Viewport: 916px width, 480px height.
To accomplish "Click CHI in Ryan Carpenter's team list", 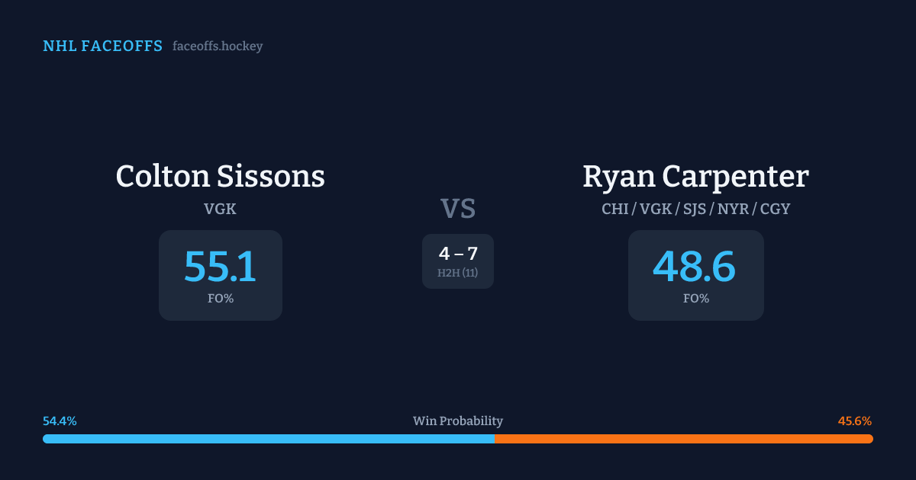I will click(614, 209).
